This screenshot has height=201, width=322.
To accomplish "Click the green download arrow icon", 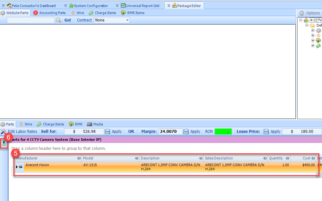I will [4, 143].
